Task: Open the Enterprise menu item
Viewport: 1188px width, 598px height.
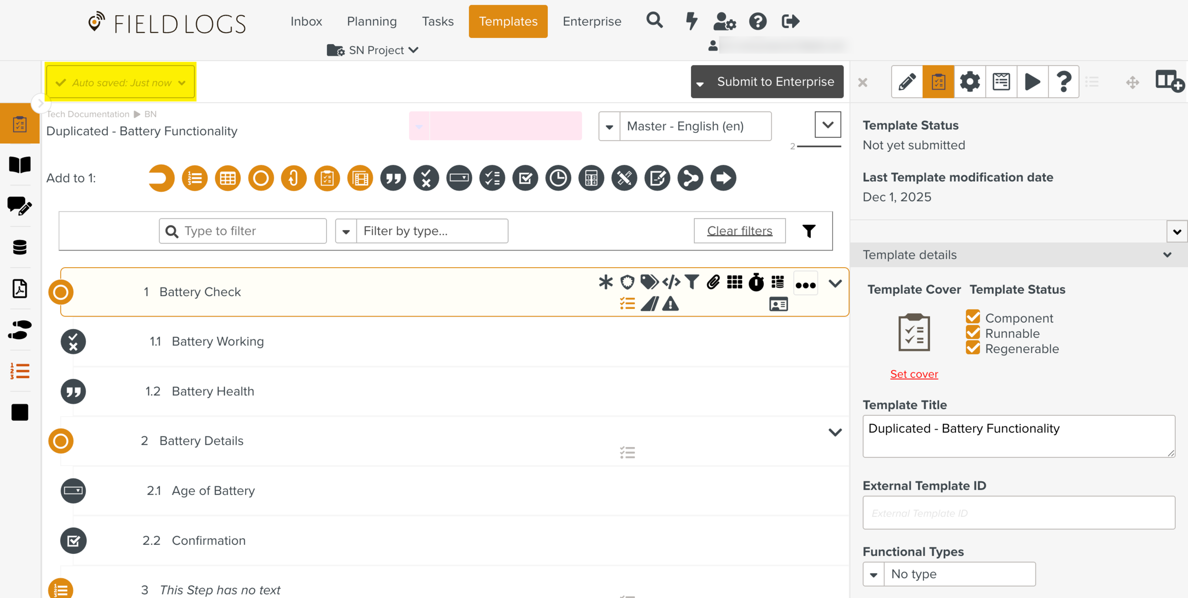Action: point(592,21)
